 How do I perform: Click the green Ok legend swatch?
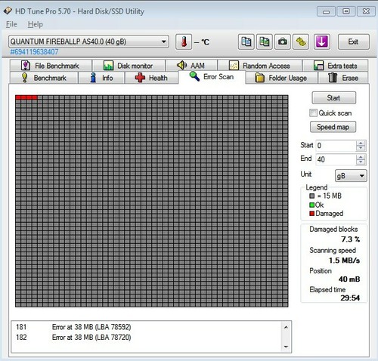coord(312,205)
